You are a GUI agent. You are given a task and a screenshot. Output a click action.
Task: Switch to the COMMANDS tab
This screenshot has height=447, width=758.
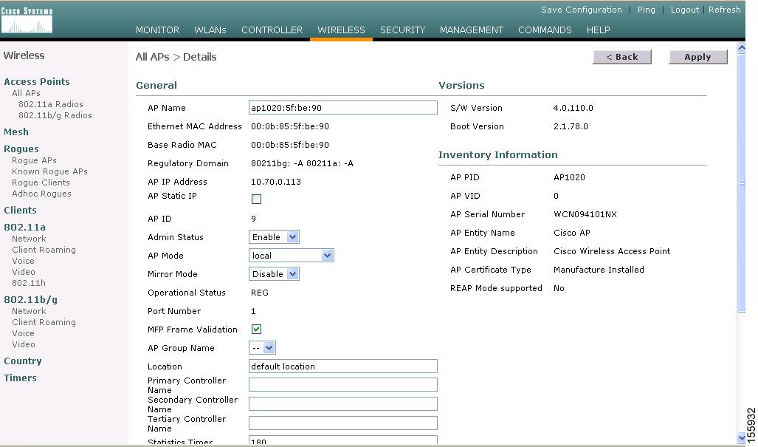coord(545,30)
